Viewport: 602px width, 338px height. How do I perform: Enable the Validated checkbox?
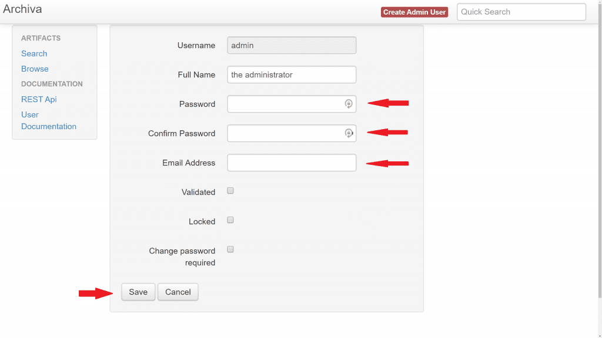pos(230,191)
